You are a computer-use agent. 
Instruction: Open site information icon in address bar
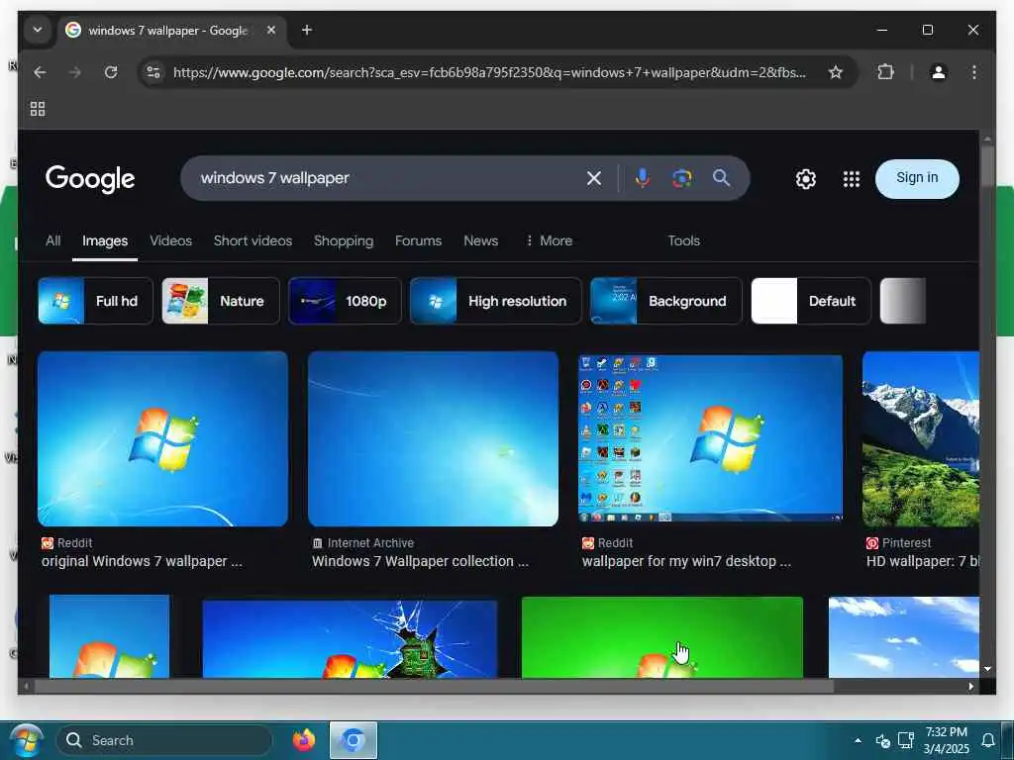(153, 72)
